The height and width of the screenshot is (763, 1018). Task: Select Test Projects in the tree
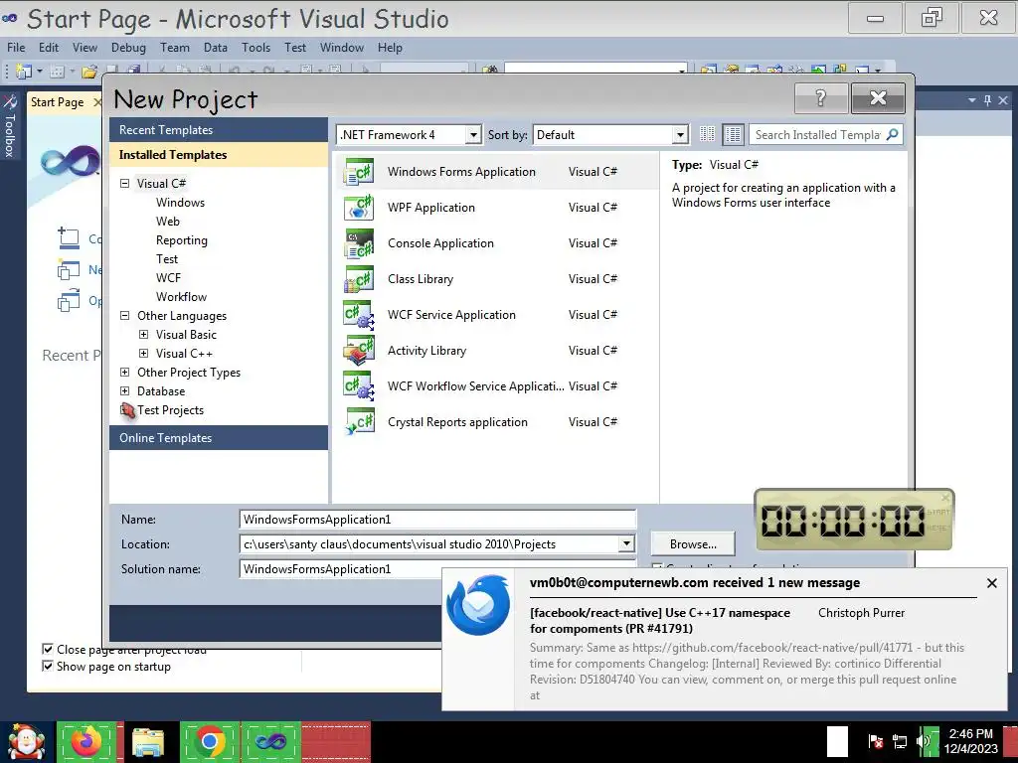170,410
